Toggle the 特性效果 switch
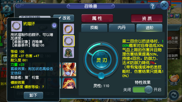This screenshot has height=102, width=182. 143,90
